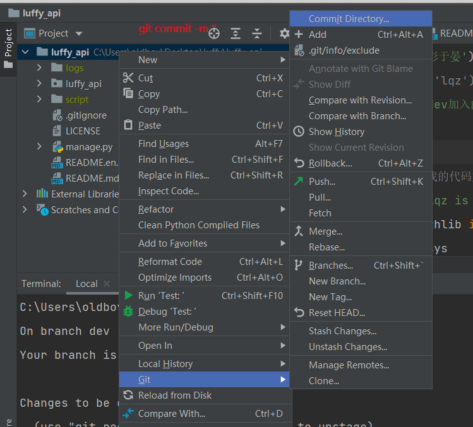Choose Clone... from Git submenu

(x=361, y=380)
